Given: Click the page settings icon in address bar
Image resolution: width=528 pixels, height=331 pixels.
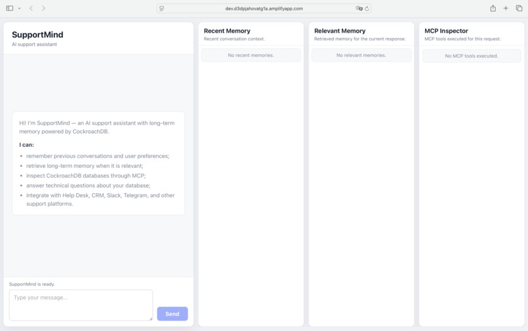Looking at the screenshot, I should [162, 9].
